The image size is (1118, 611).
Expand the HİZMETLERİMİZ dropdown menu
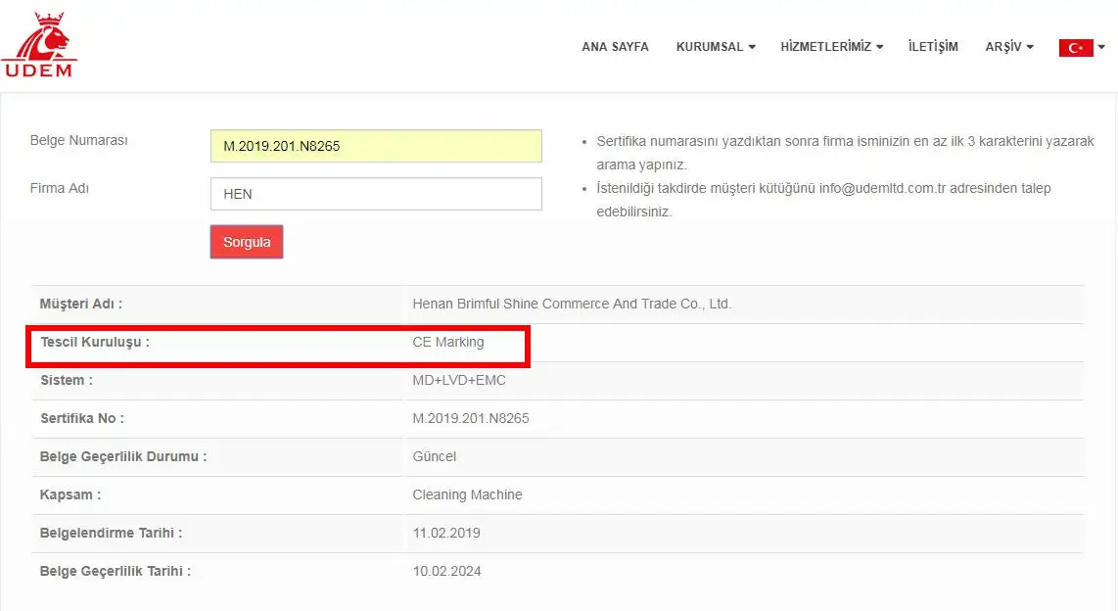[x=831, y=47]
